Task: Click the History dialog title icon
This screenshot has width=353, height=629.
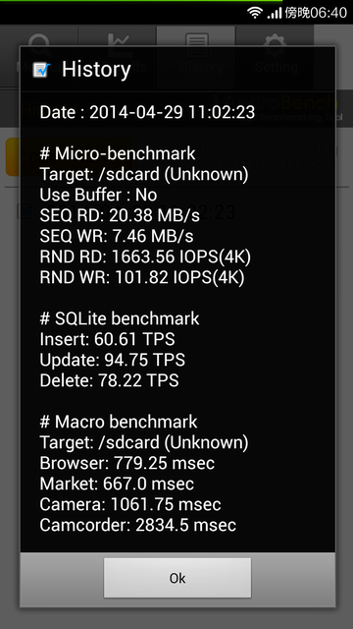Action: pos(41,70)
